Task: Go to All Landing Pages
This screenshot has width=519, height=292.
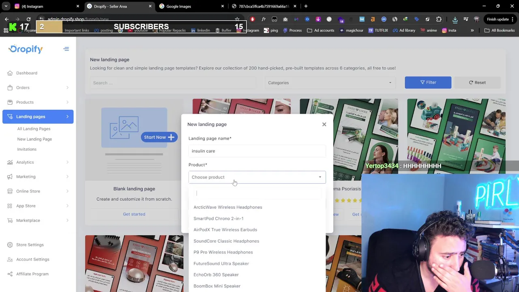Action: pyautogui.click(x=34, y=129)
